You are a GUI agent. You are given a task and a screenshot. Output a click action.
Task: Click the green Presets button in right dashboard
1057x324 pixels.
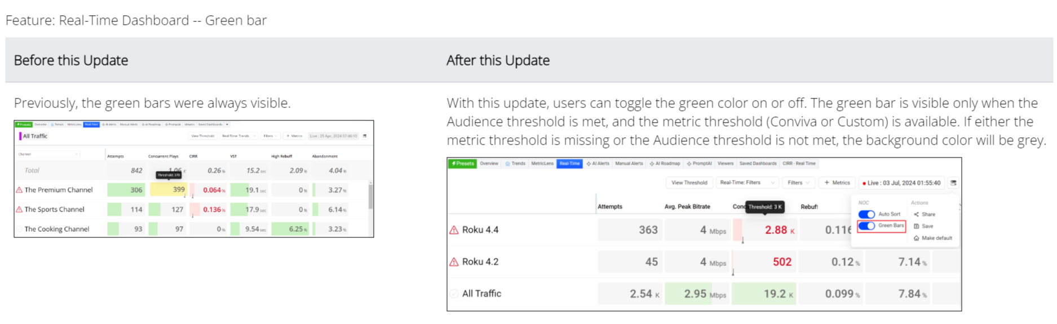pos(462,164)
